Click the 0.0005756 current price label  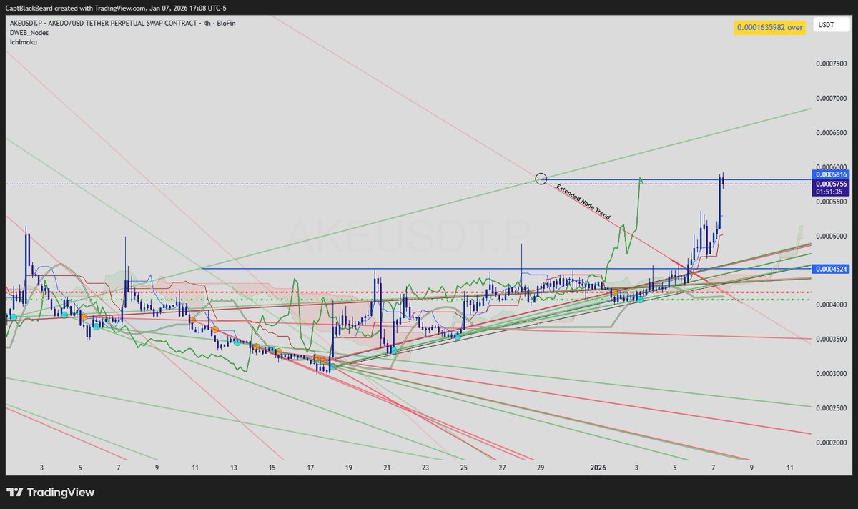coord(830,184)
